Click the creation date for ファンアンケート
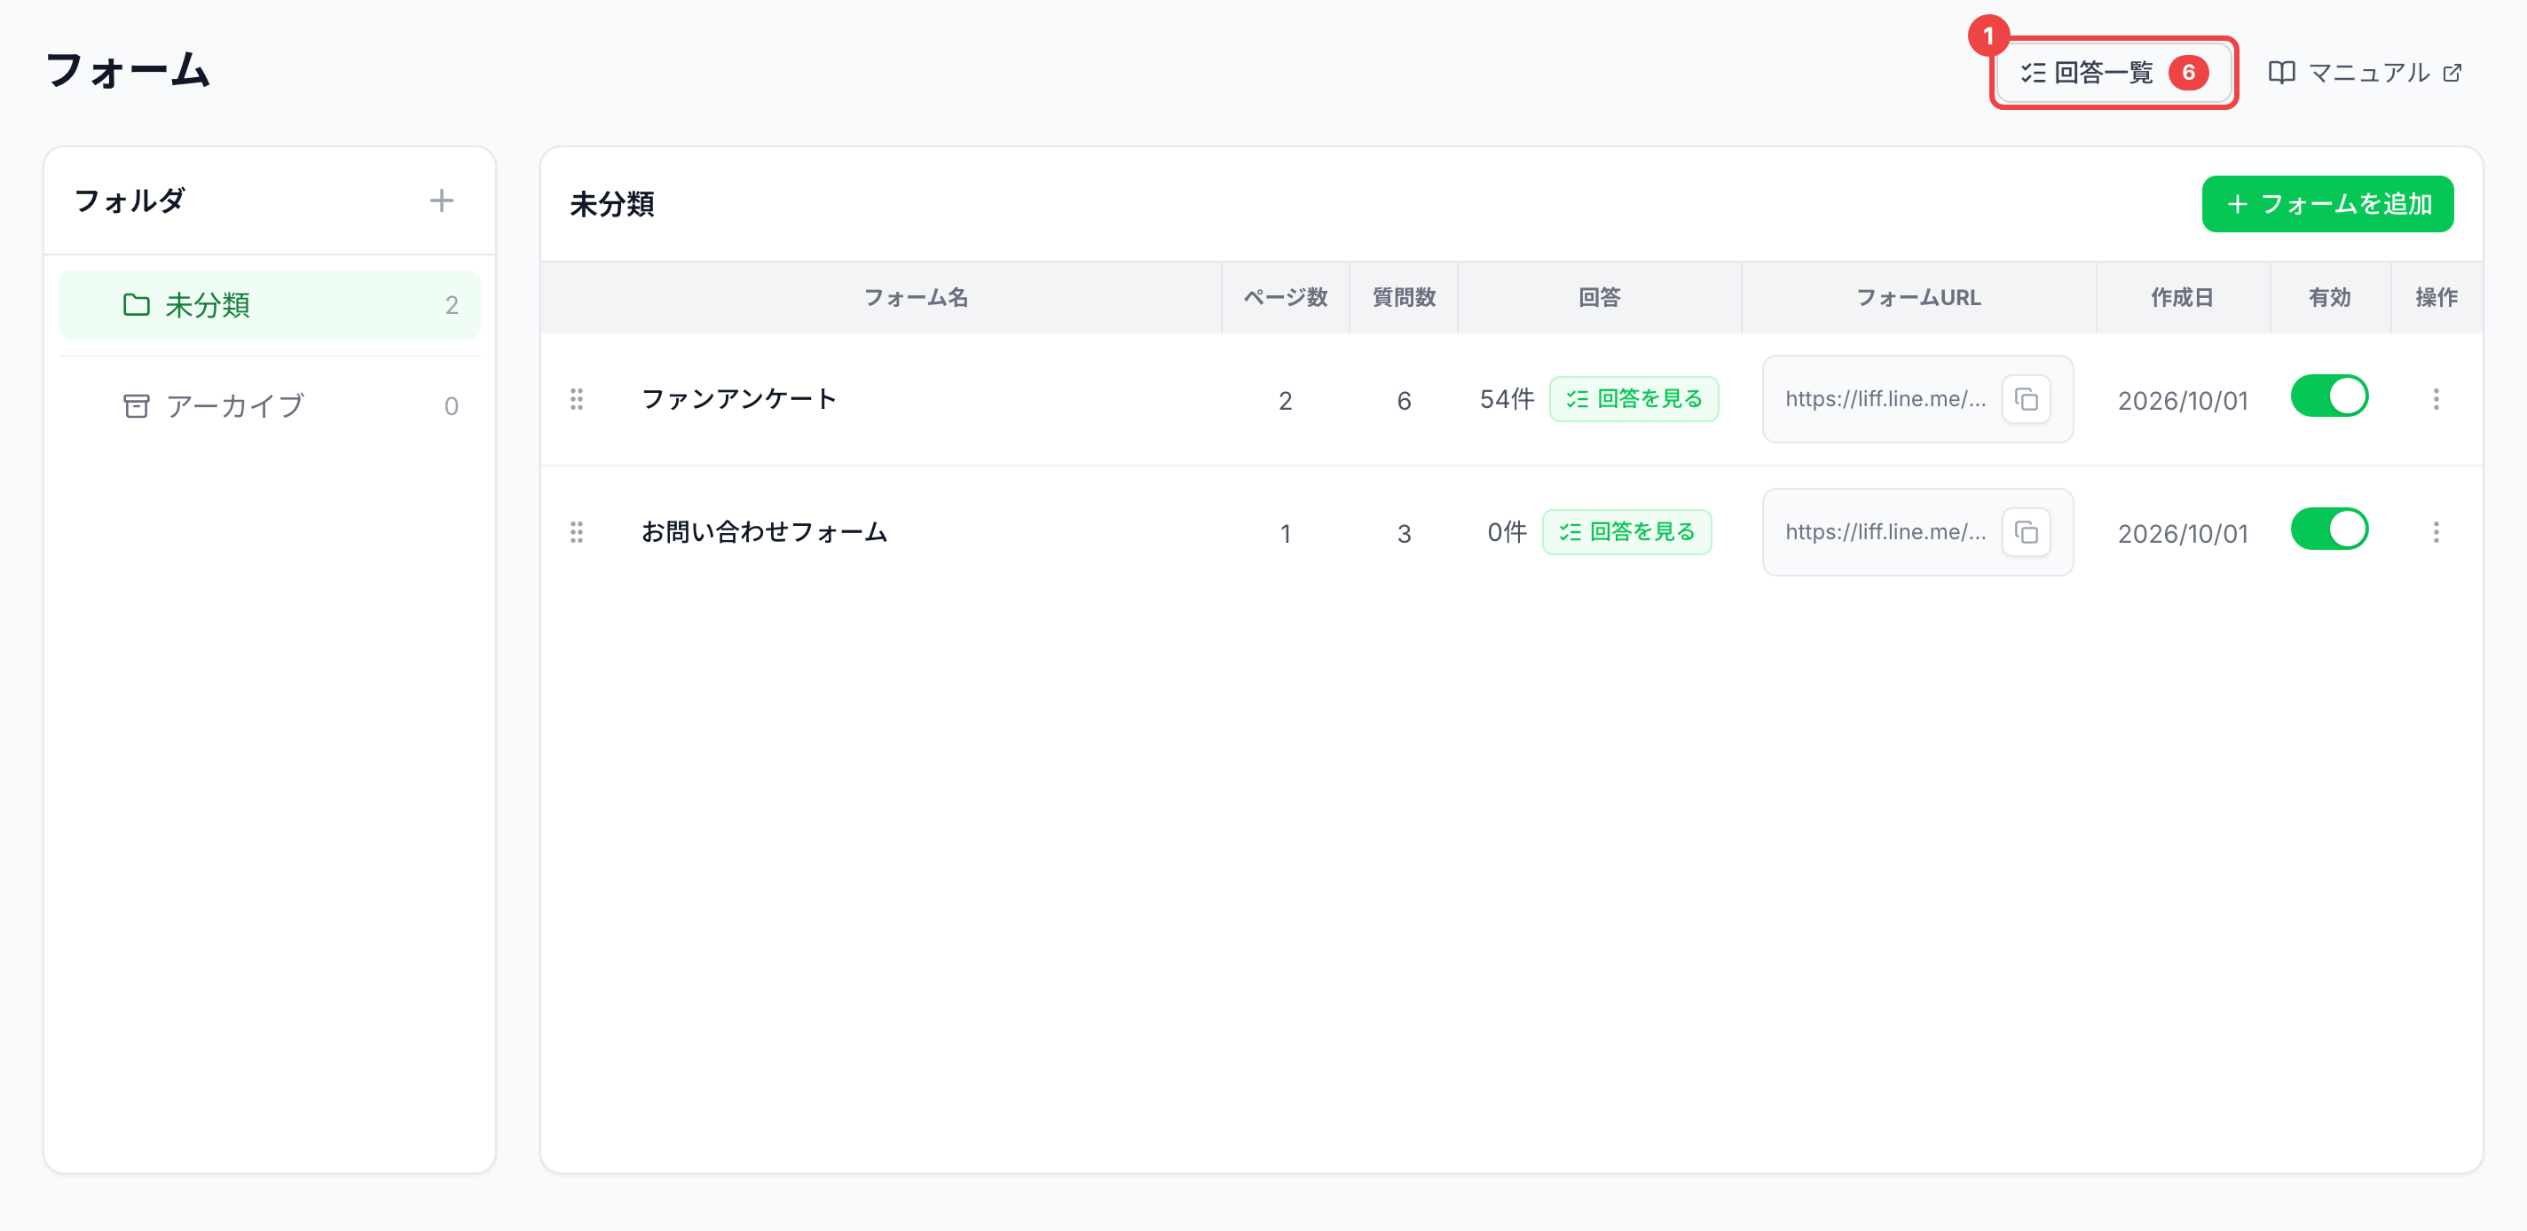 [2182, 401]
